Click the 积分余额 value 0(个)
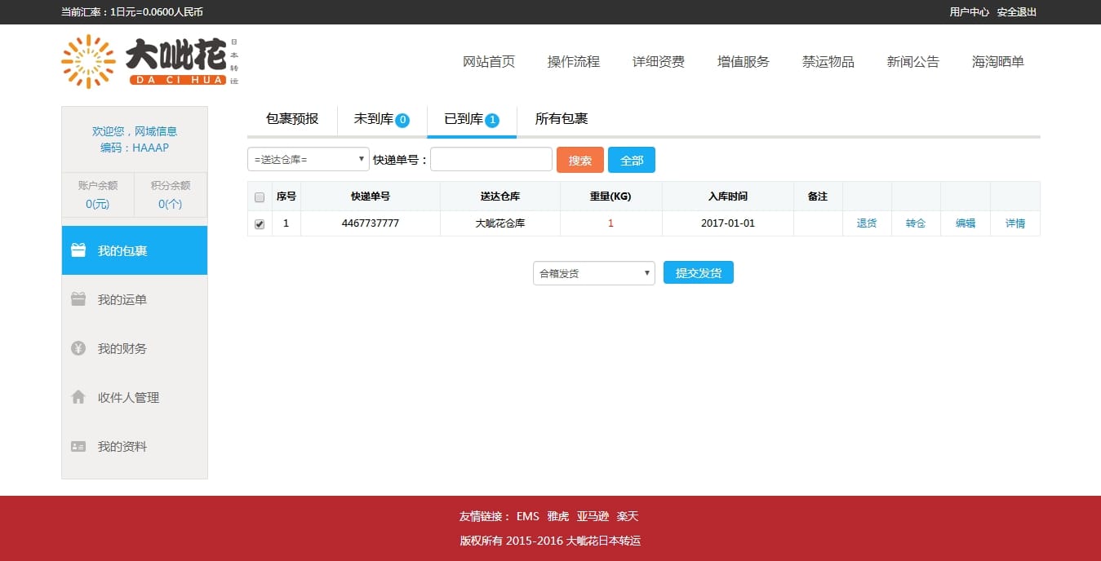Screen dimensions: 1101x561 point(171,204)
